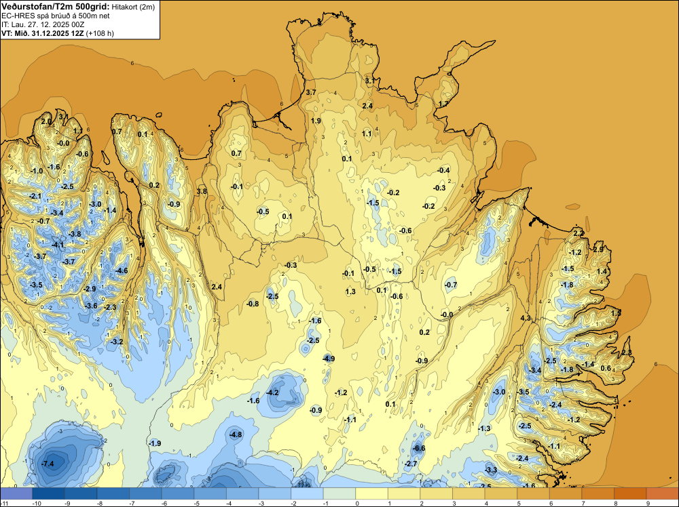This screenshot has height=507, width=679.
Task: Pick the legend swatch between -7 and -6
Action: (x=145, y=493)
